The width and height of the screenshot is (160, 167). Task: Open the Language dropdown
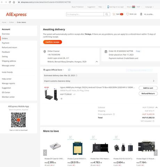coord(149,7)
